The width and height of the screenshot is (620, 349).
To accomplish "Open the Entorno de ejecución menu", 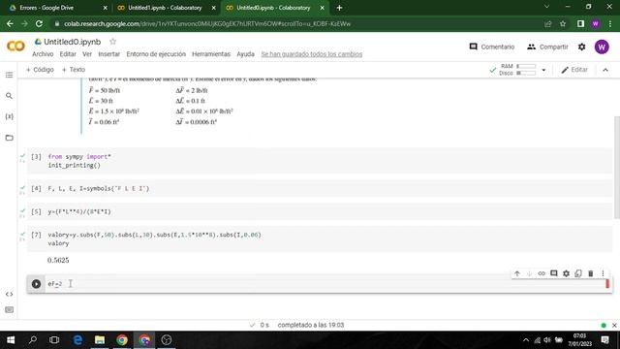I will 156,54.
